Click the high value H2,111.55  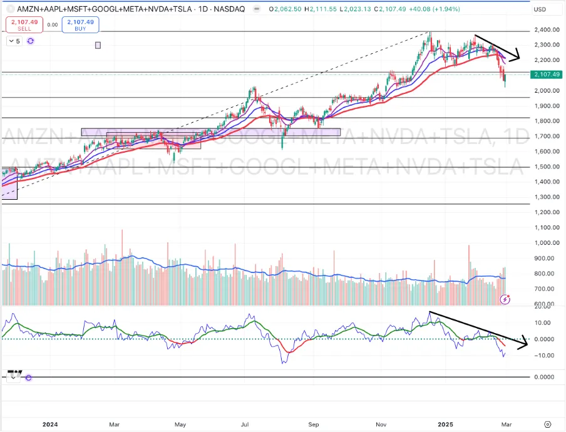[321, 9]
